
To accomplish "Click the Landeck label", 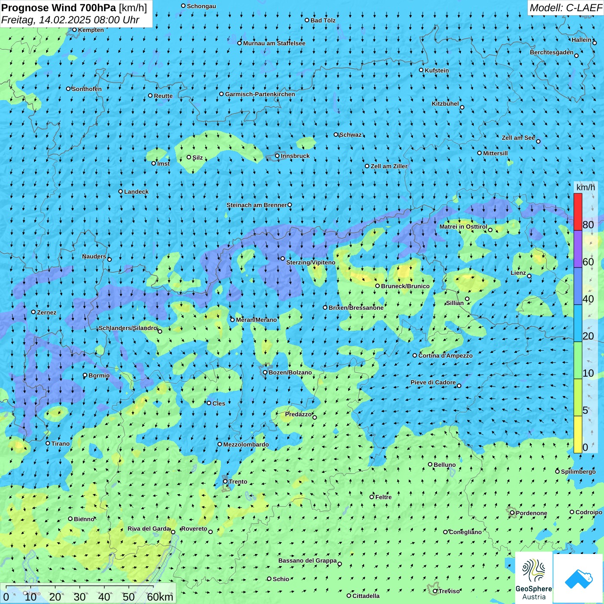I will coord(136,192).
